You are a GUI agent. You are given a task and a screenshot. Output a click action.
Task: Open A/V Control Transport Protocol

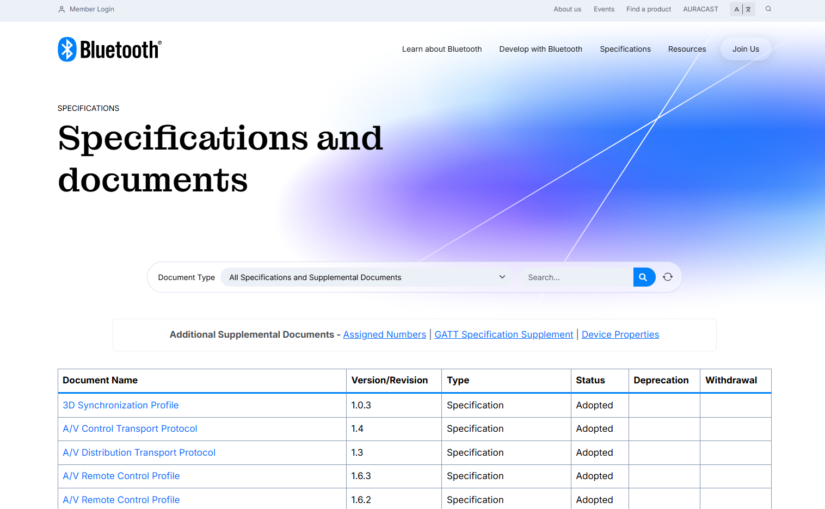[130, 429]
